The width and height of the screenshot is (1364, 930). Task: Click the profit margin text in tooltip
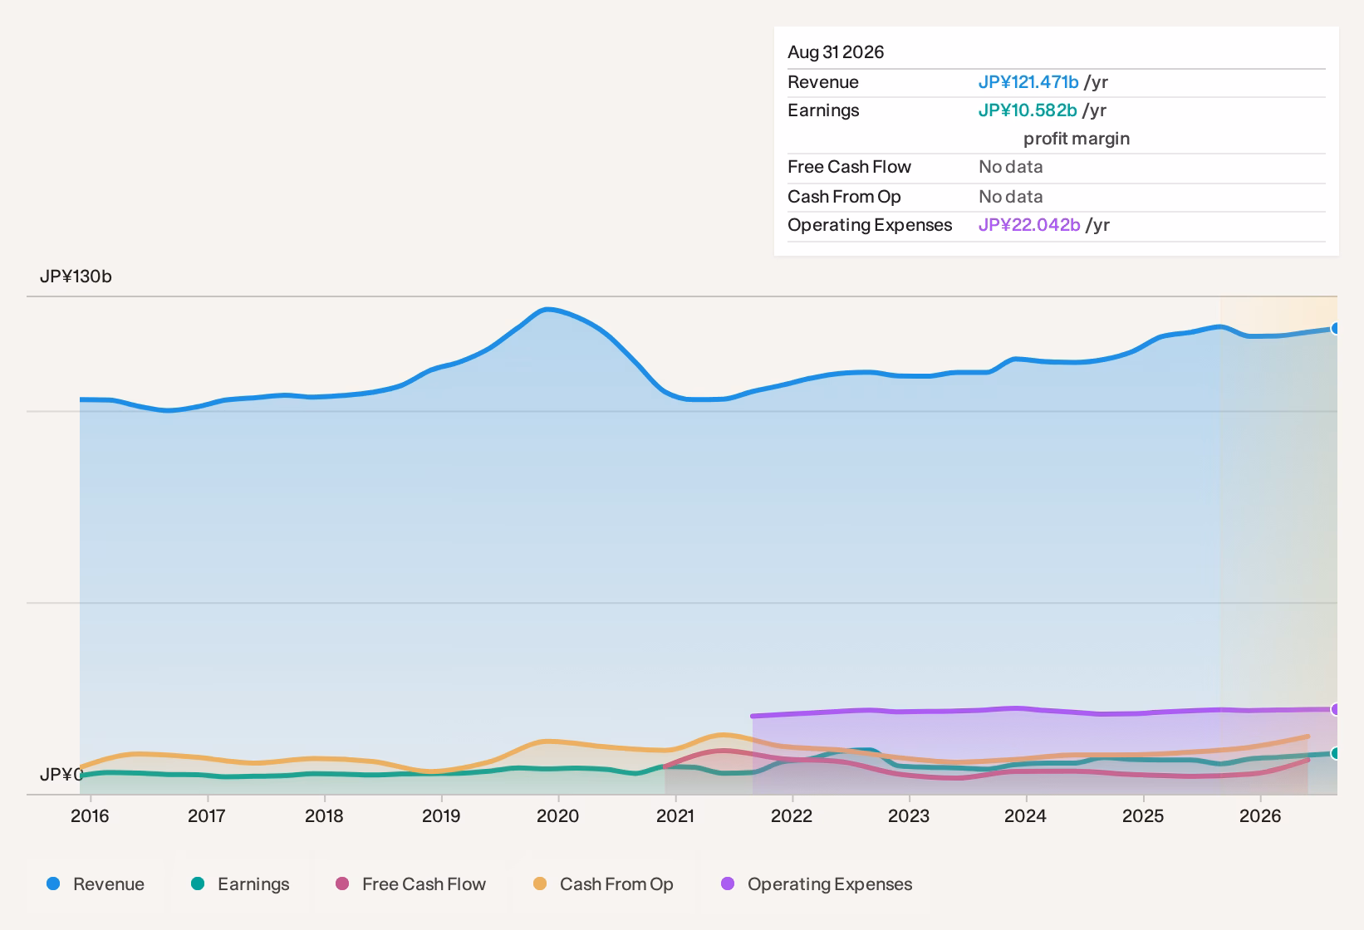1077,139
